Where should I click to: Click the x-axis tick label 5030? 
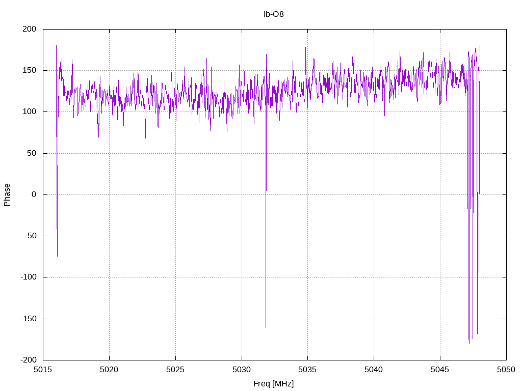coord(242,370)
